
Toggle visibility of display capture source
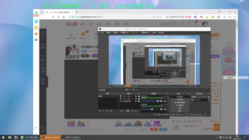pos(136,101)
